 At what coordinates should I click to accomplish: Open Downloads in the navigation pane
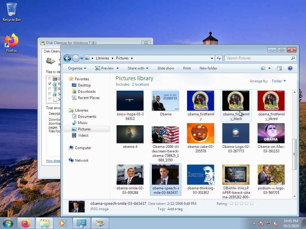[87, 92]
